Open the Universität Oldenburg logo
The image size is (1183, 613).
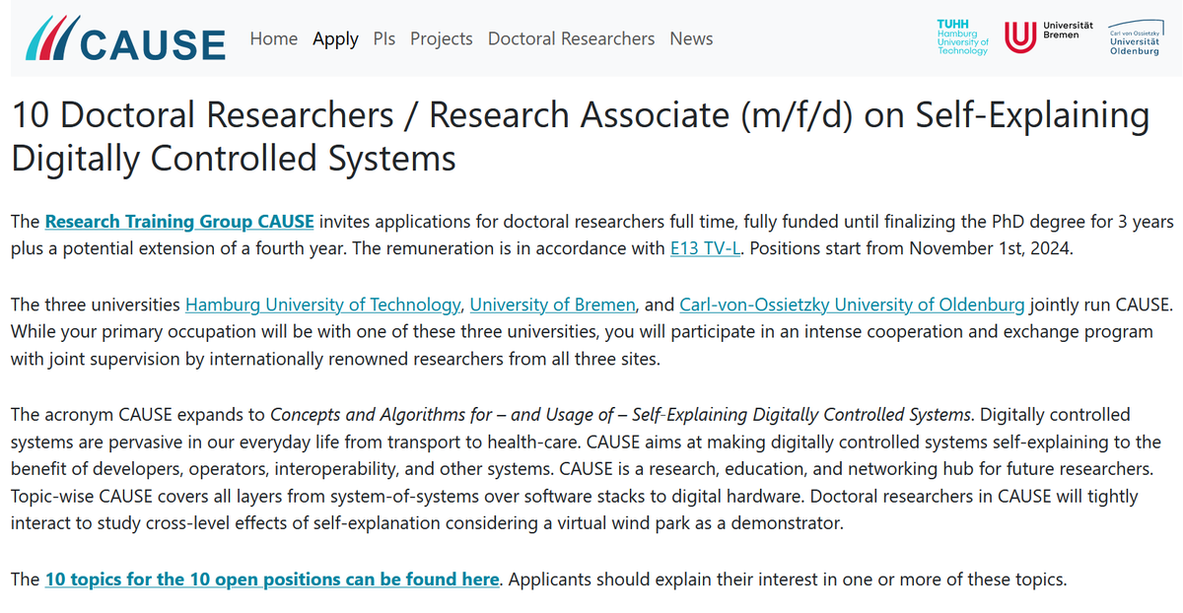[1135, 37]
